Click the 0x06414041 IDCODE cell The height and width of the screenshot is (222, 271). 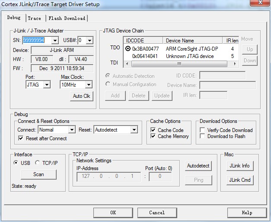[x=145, y=56]
